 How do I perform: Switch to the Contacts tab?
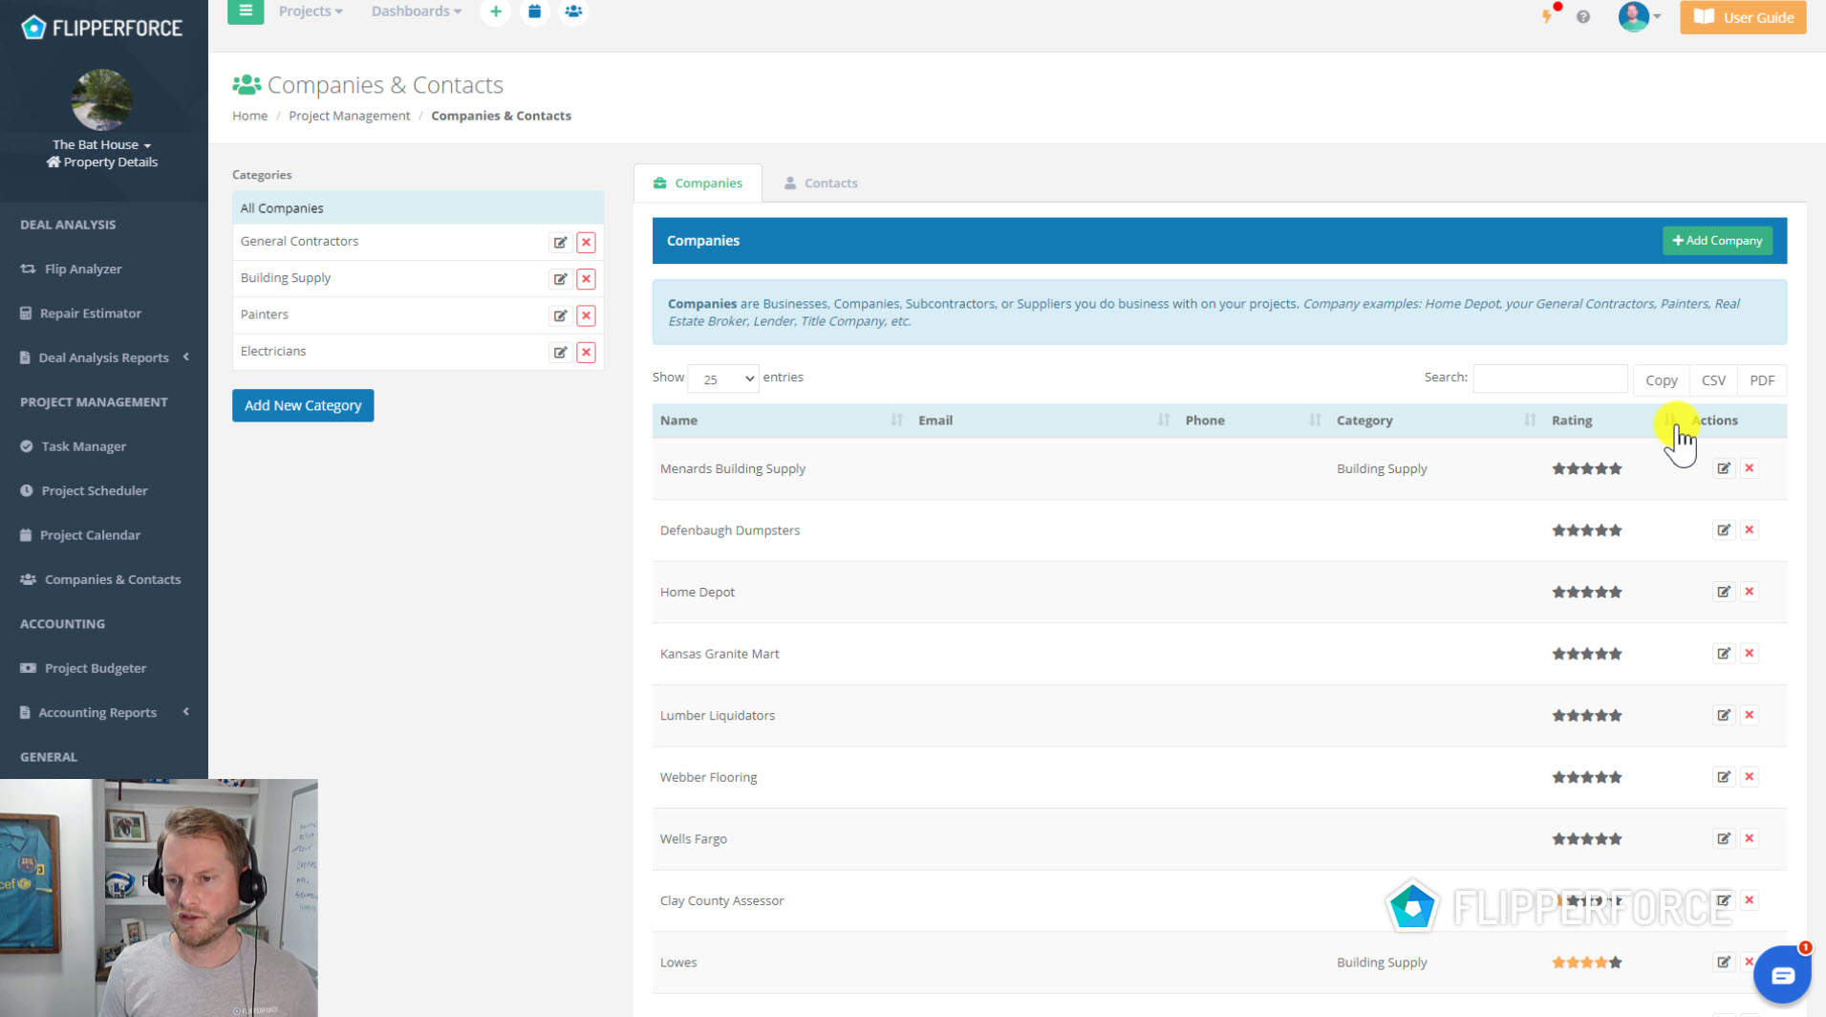tap(821, 184)
